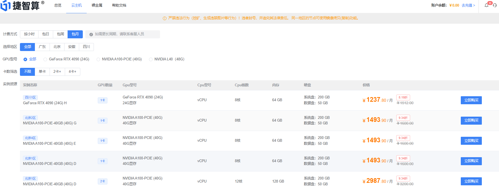Image resolution: width=499 pixels, height=190 pixels.
Task: Open the notification bell icon
Action: click(487, 5)
